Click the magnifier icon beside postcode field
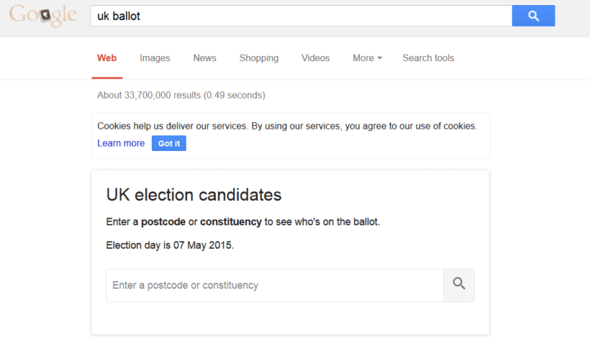The height and width of the screenshot is (343, 590). point(459,285)
